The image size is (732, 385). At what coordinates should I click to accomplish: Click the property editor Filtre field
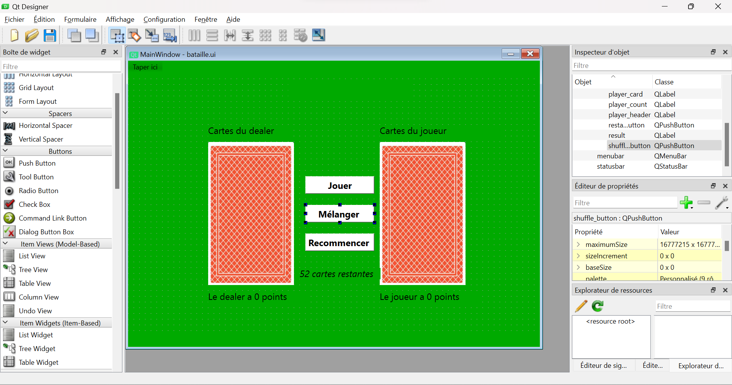click(625, 203)
